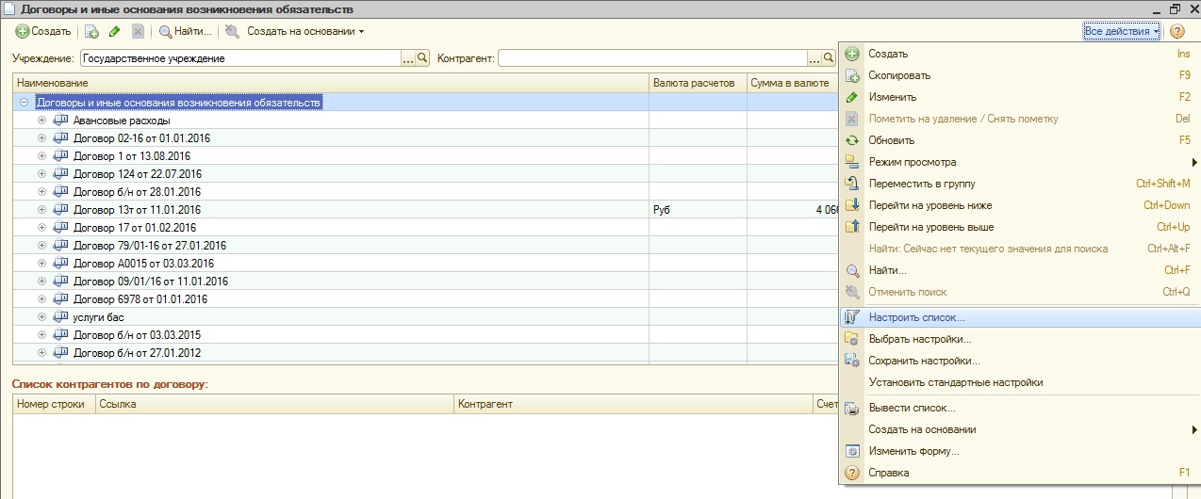Click the funnel icon beside Настроить список
The image size is (1201, 499).
tap(852, 317)
